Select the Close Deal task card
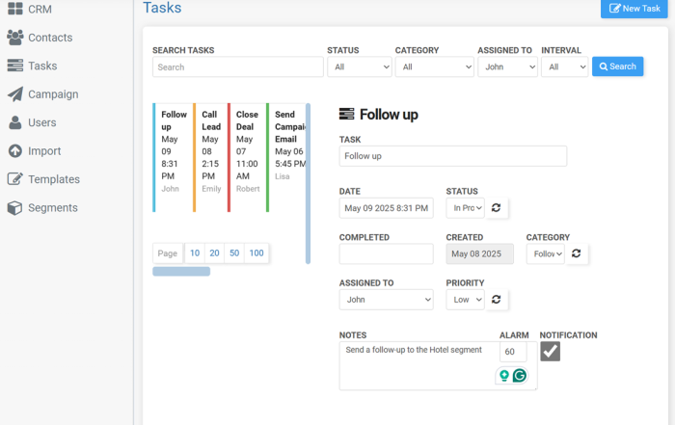This screenshot has height=425, width=675. click(245, 157)
